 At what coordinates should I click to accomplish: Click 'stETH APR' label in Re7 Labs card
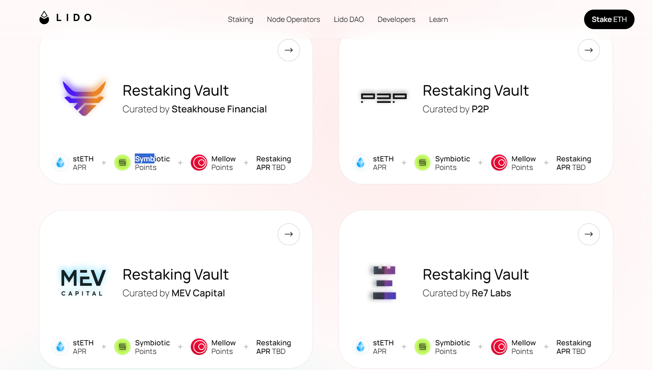pos(383,347)
